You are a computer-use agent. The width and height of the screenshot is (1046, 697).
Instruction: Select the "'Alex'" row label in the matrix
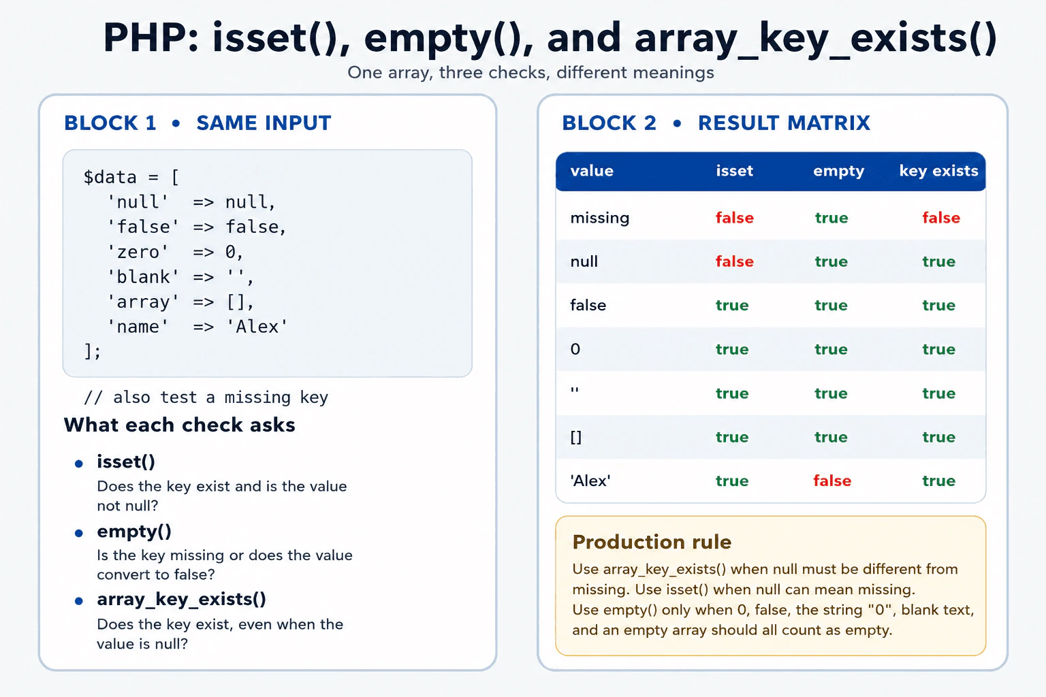coord(590,481)
